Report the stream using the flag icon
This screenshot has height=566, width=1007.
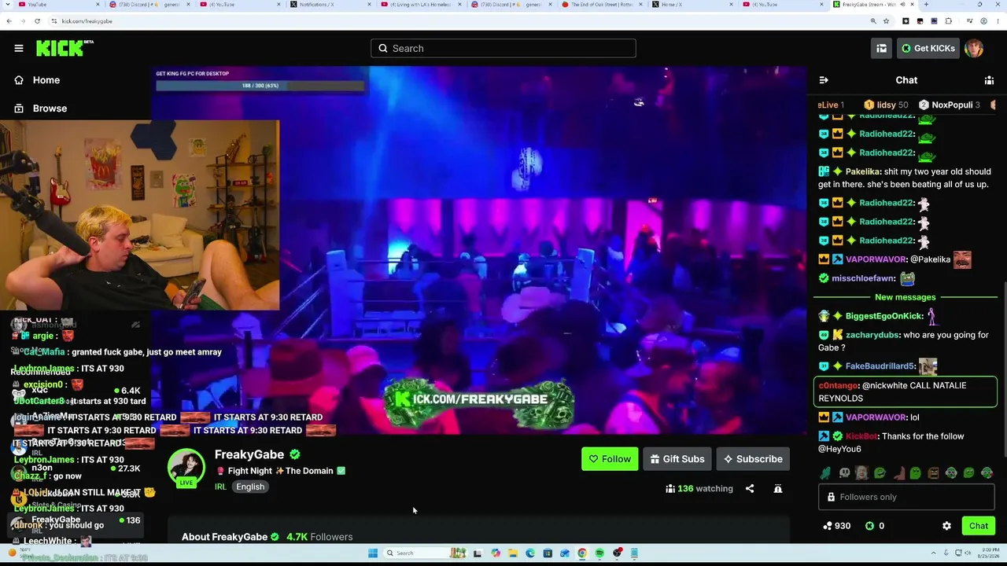coord(778,488)
